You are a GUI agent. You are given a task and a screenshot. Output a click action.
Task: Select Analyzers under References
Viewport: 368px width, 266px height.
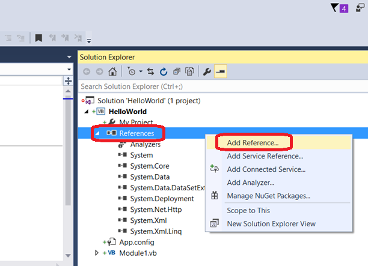coord(146,144)
